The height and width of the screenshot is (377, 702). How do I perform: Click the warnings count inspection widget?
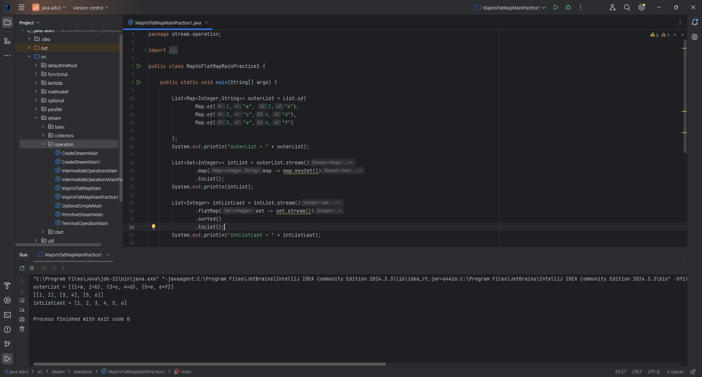point(660,35)
